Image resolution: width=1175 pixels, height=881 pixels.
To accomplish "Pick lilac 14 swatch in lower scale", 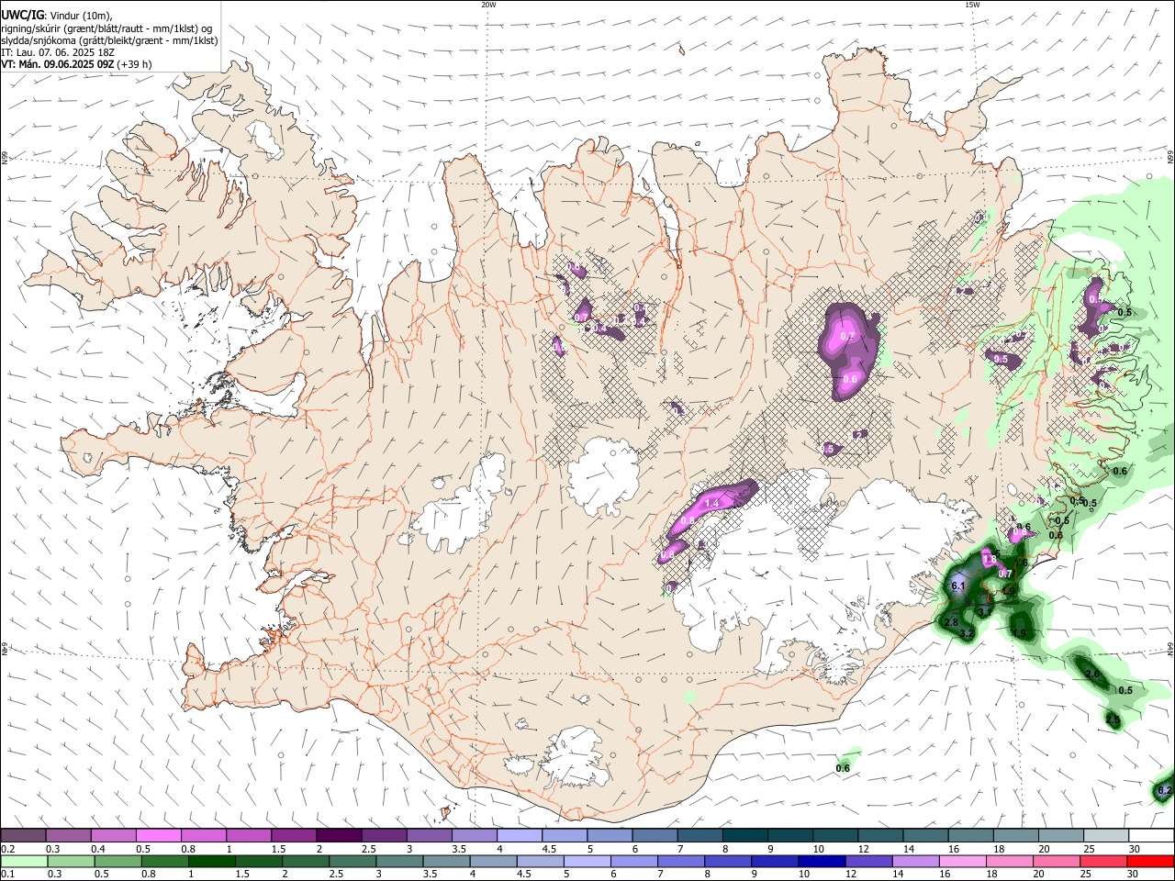I will coord(916,861).
